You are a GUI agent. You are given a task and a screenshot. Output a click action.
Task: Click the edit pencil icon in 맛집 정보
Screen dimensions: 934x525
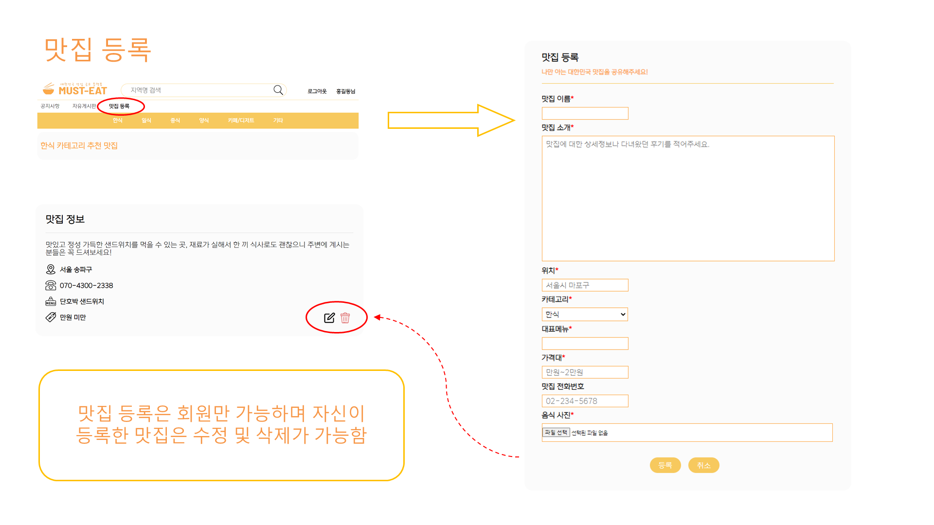click(x=329, y=318)
